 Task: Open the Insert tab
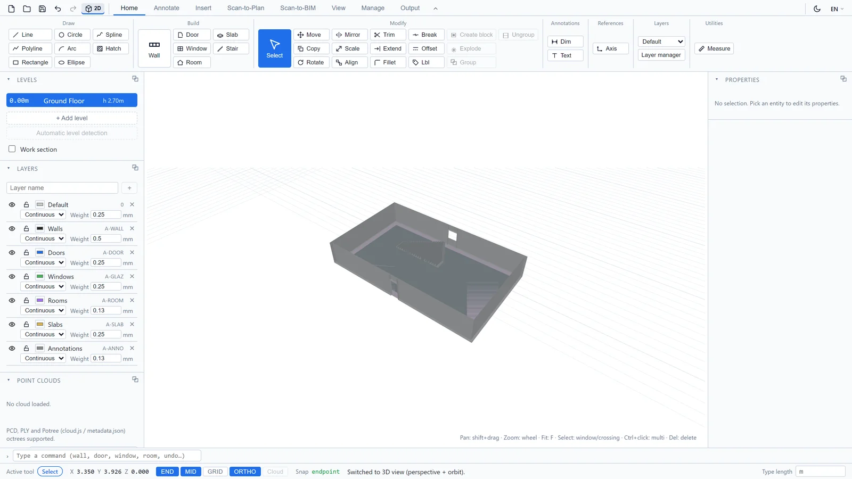[x=203, y=8]
